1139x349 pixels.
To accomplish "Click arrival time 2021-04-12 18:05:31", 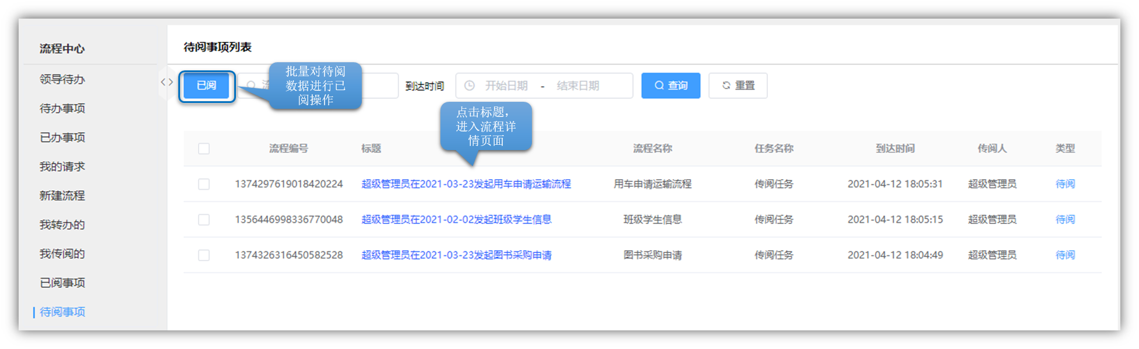I will click(895, 184).
